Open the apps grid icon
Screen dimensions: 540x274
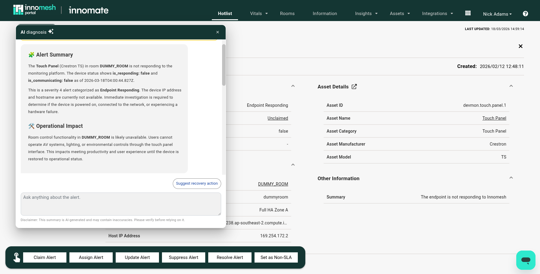468,13
